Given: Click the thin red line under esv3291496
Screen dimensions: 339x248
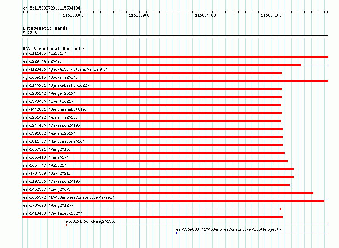Looking at the screenshot, I should click(x=197, y=225).
